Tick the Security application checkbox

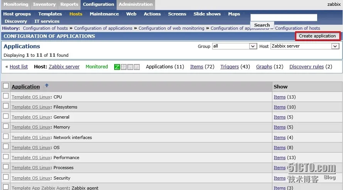[x=6, y=177]
